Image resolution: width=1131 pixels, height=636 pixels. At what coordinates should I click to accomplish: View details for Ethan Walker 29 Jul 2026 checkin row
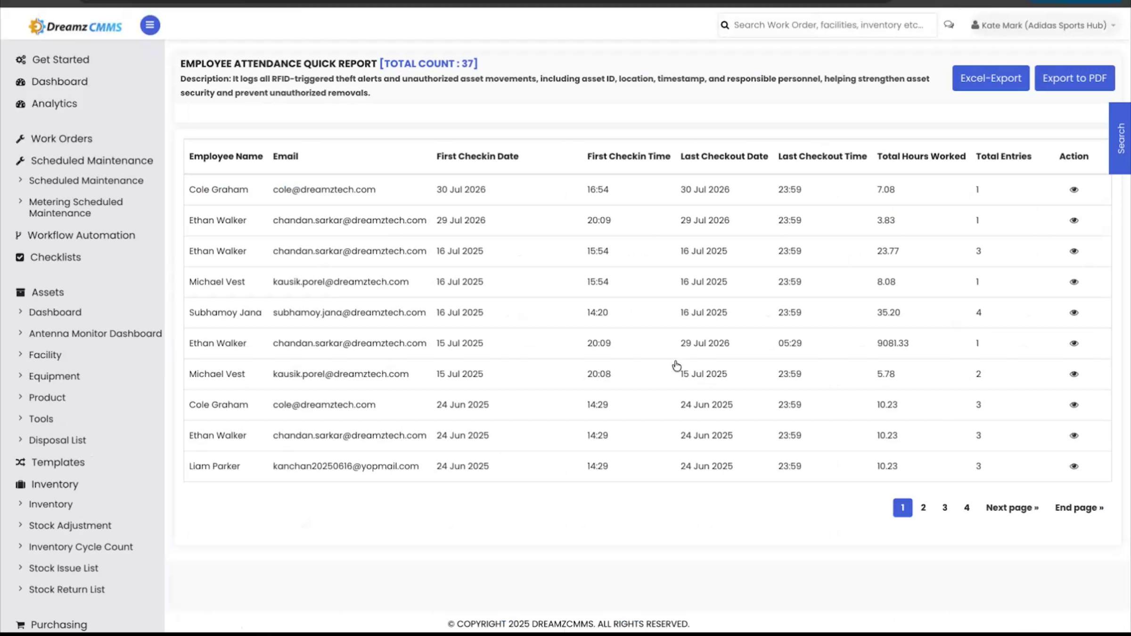click(x=1074, y=220)
